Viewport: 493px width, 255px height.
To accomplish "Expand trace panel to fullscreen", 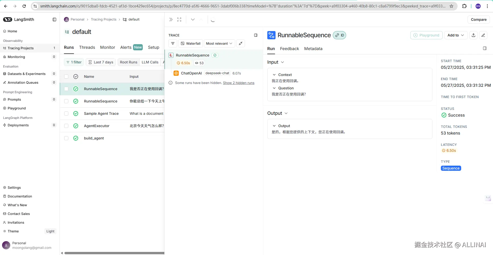I will click(x=179, y=20).
